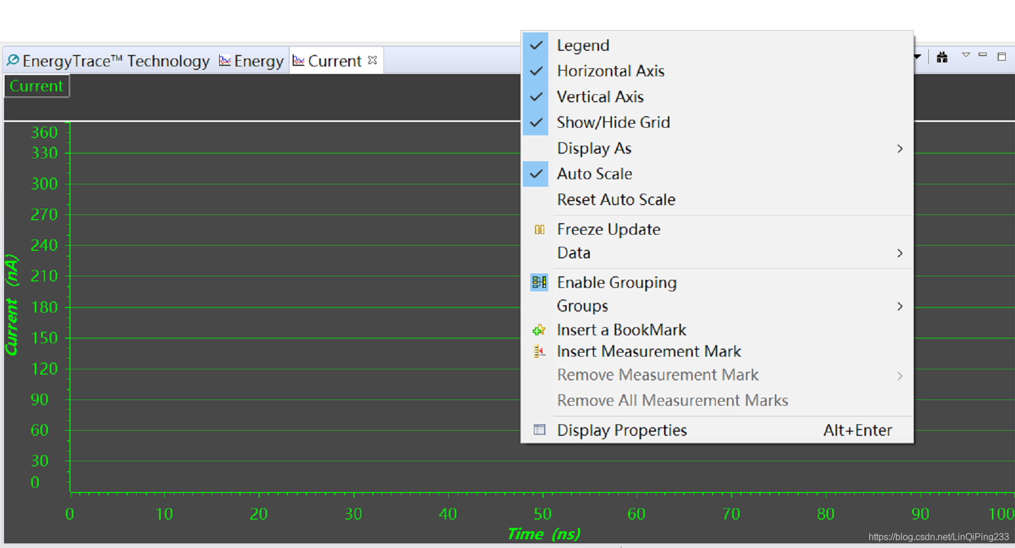Image resolution: width=1015 pixels, height=548 pixels.
Task: Click the Insert Measurement Mark icon
Action: tap(539, 351)
